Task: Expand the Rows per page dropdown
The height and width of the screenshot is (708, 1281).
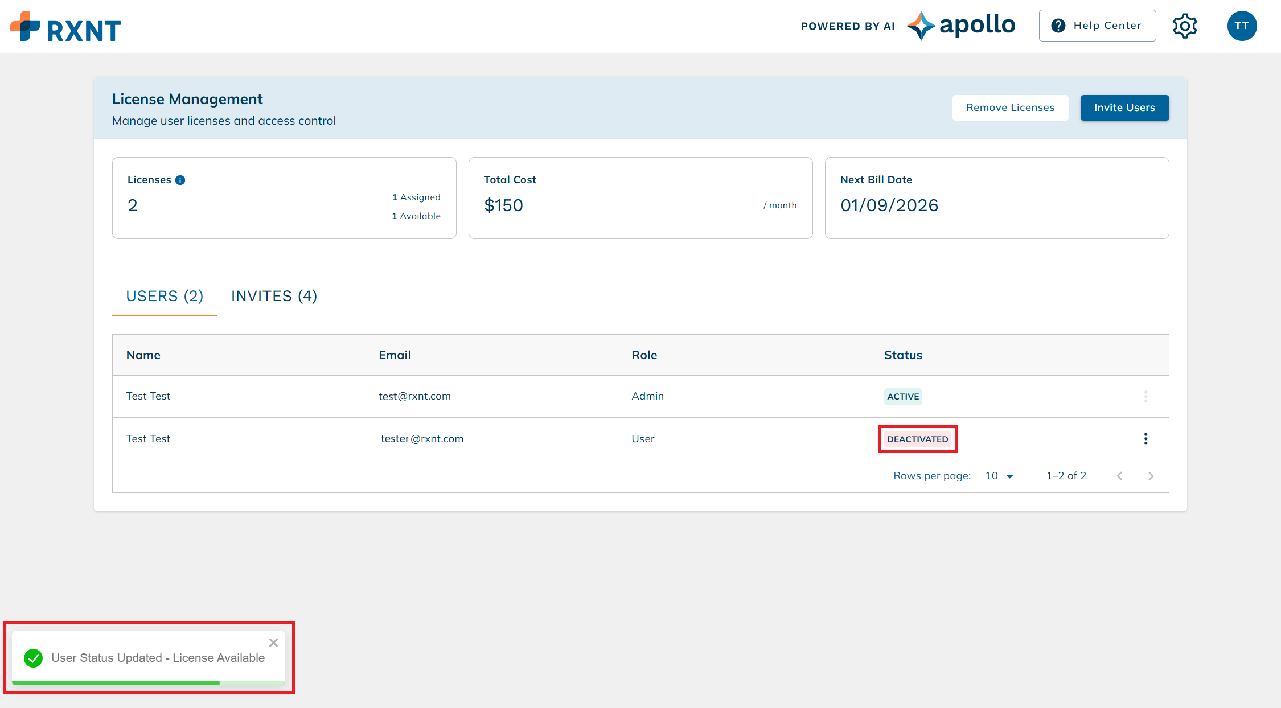Action: point(1000,476)
